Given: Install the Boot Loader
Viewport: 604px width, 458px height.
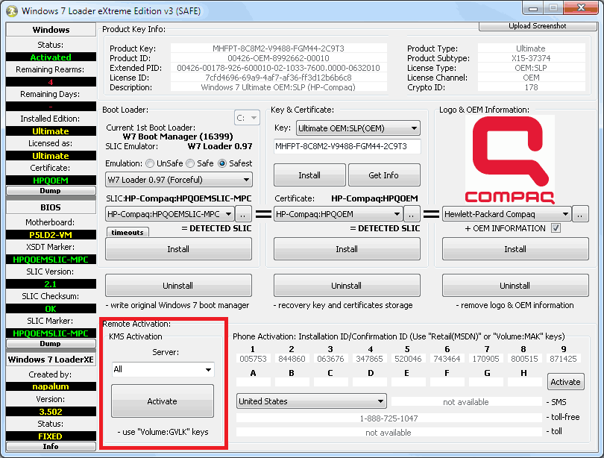Looking at the screenshot, I should tap(178, 249).
